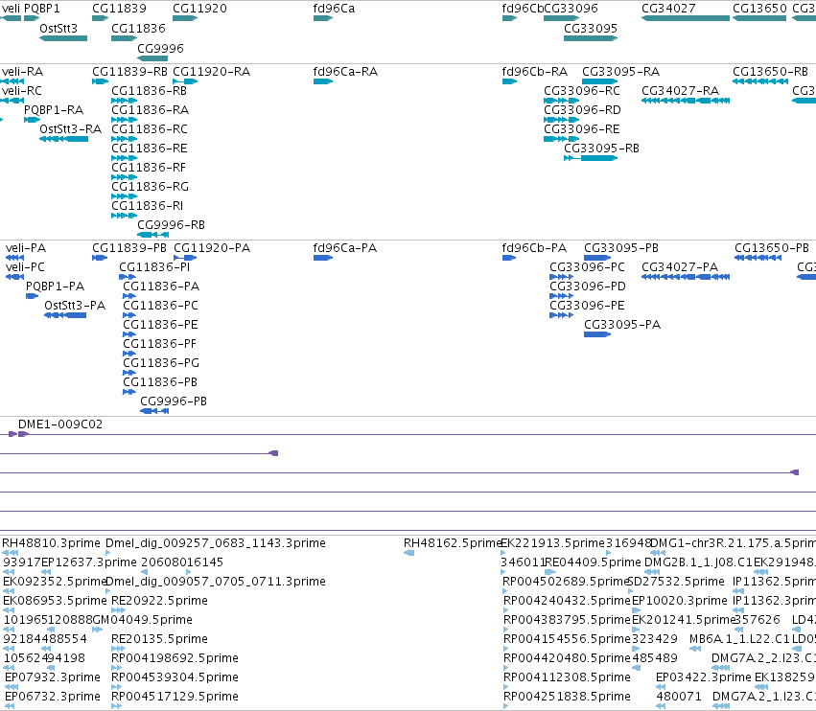Click the RE20922.5prime EST label
816x711 pixels.
click(159, 601)
